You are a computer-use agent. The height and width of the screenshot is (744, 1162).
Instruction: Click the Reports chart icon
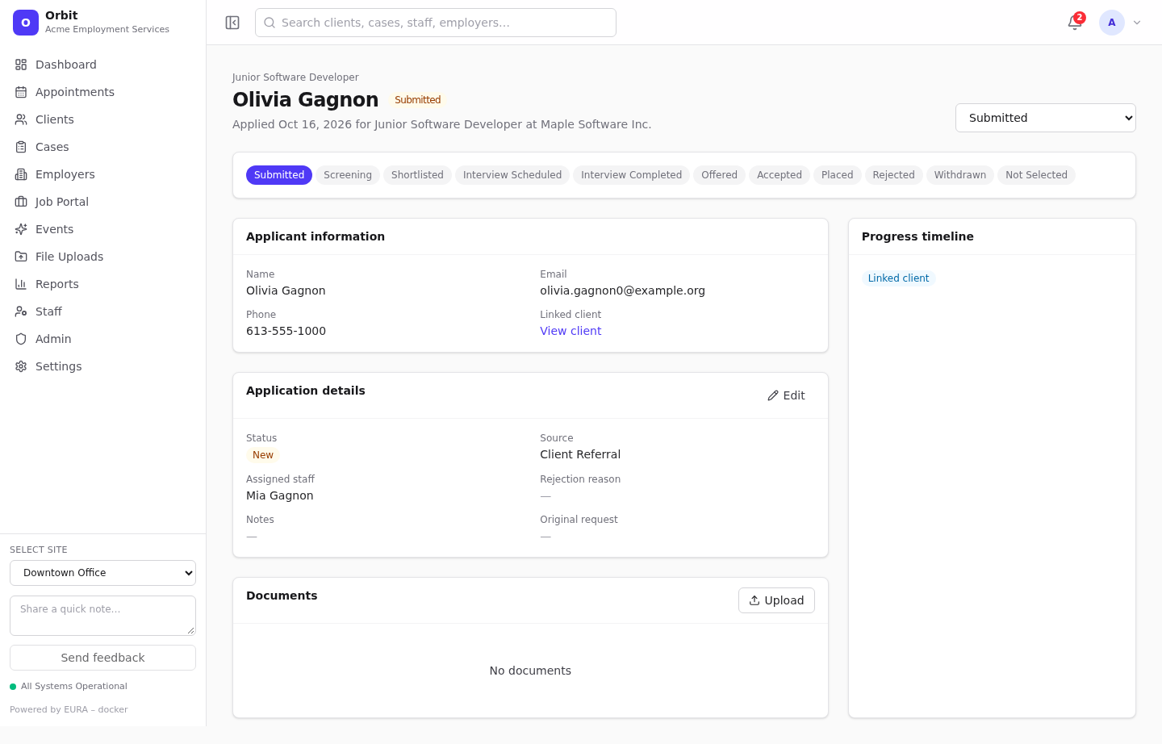(21, 284)
